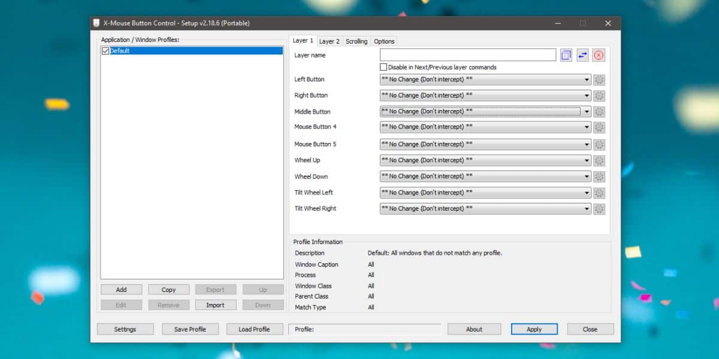Screen dimensions: 719x359
Task: Open the Mouse Button 5 action dropdown
Action: click(485, 144)
